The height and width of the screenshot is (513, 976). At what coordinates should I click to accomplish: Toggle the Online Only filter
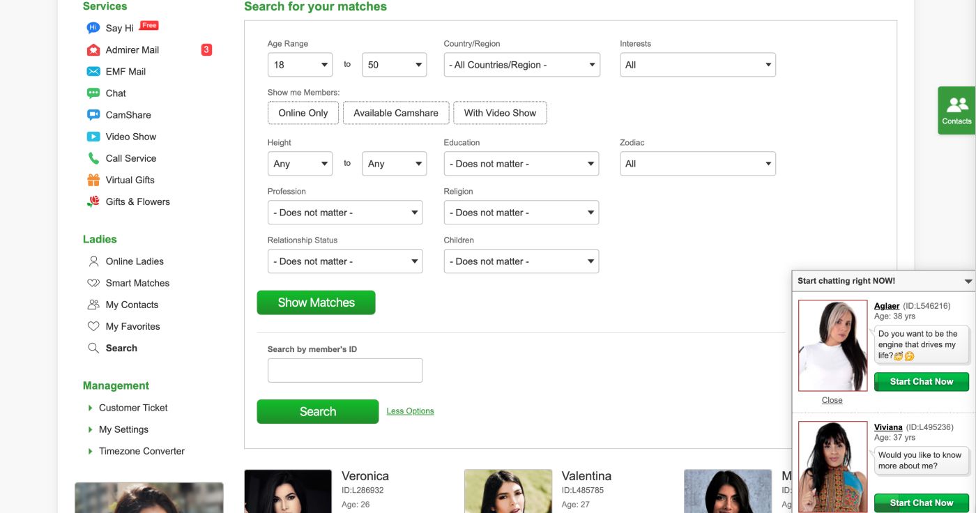point(303,113)
